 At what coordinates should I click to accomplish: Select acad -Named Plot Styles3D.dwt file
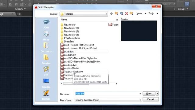[79, 48]
